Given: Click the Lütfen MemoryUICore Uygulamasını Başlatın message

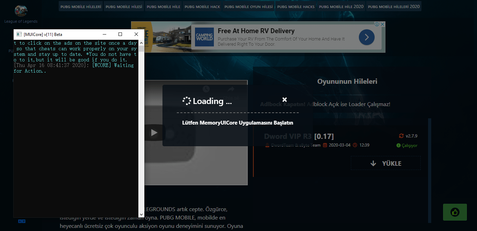Looking at the screenshot, I should [x=238, y=123].
